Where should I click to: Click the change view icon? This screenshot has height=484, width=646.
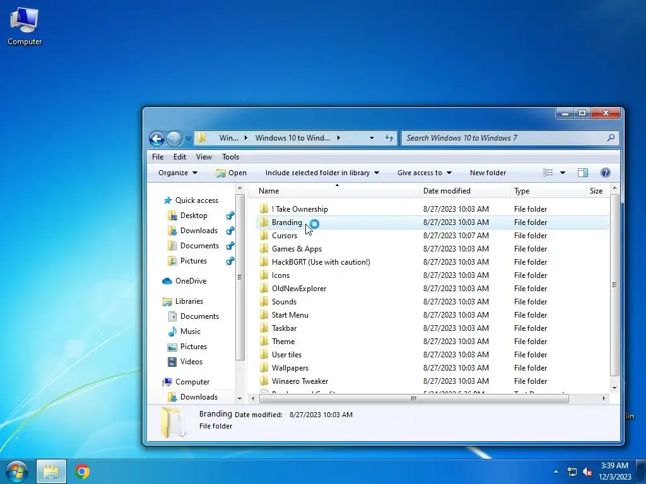click(548, 173)
